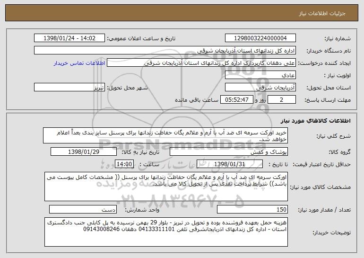Open the اطلاعات تماس خریدار link

pyautogui.click(x=79, y=63)
